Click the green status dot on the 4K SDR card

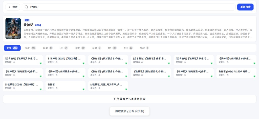(x=254, y=76)
